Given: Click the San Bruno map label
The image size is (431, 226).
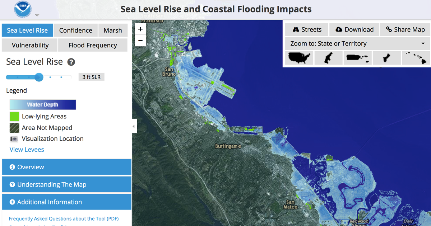Looking at the screenshot, I should pos(169,71).
